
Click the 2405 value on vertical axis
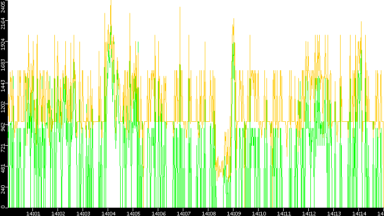click(x=3, y=6)
